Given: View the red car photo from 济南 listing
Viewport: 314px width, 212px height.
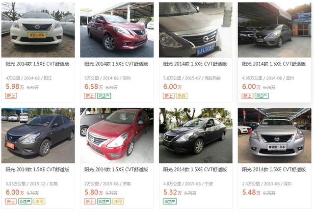Looking at the screenshot, I should [117, 135].
